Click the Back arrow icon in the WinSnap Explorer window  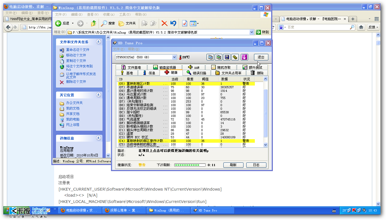click(x=58, y=23)
